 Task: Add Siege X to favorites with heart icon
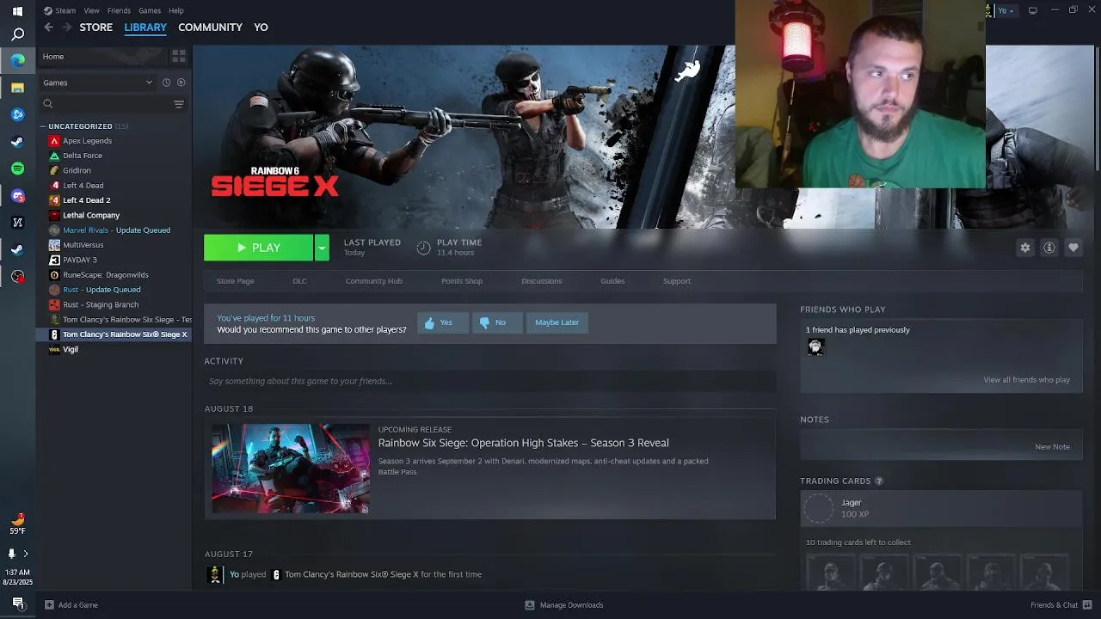coord(1073,248)
